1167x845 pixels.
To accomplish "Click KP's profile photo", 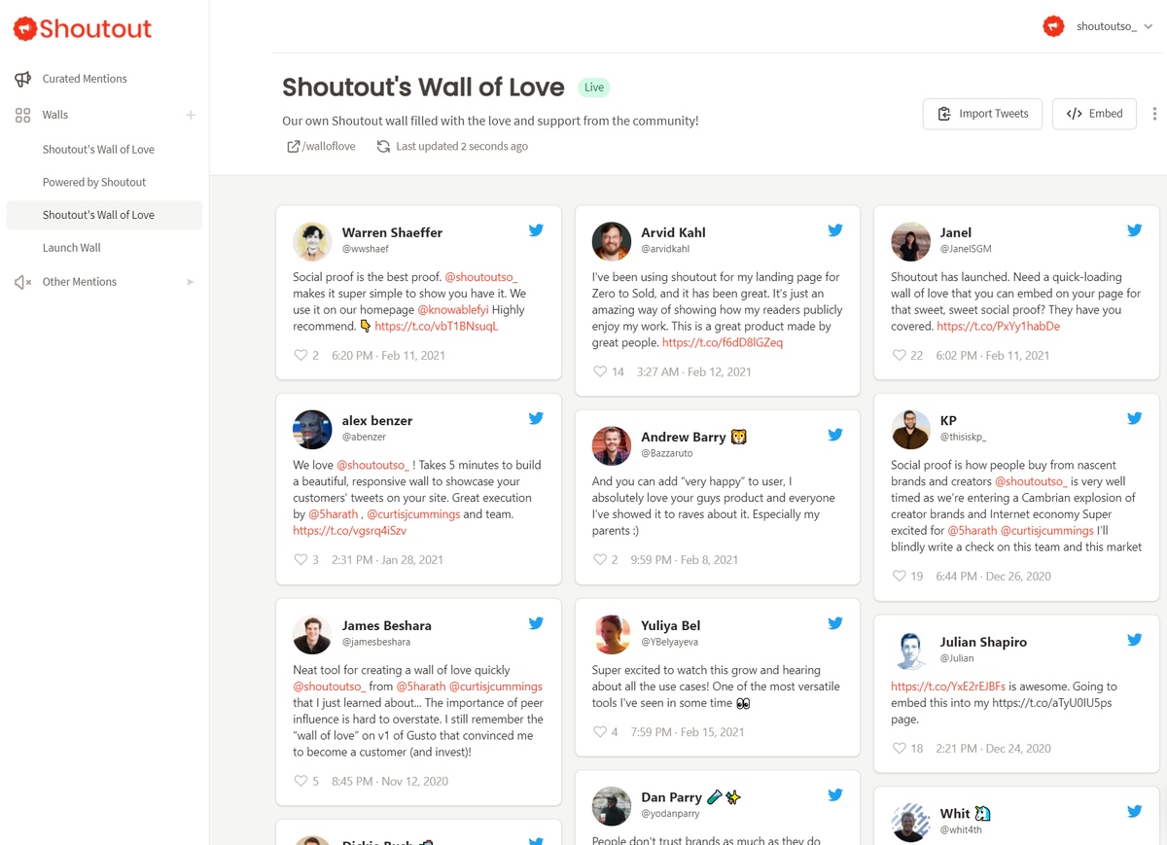I will (x=910, y=430).
